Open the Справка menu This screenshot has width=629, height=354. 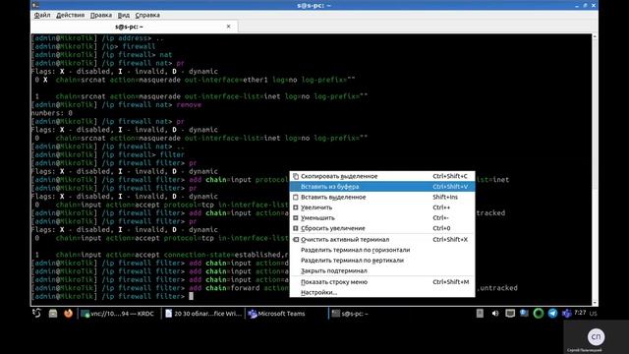147,15
